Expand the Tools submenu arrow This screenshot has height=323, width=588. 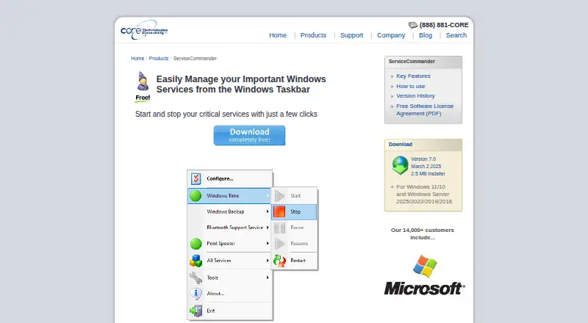pos(268,277)
